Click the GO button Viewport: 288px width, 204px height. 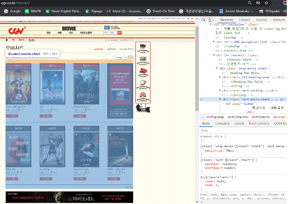click(130, 58)
